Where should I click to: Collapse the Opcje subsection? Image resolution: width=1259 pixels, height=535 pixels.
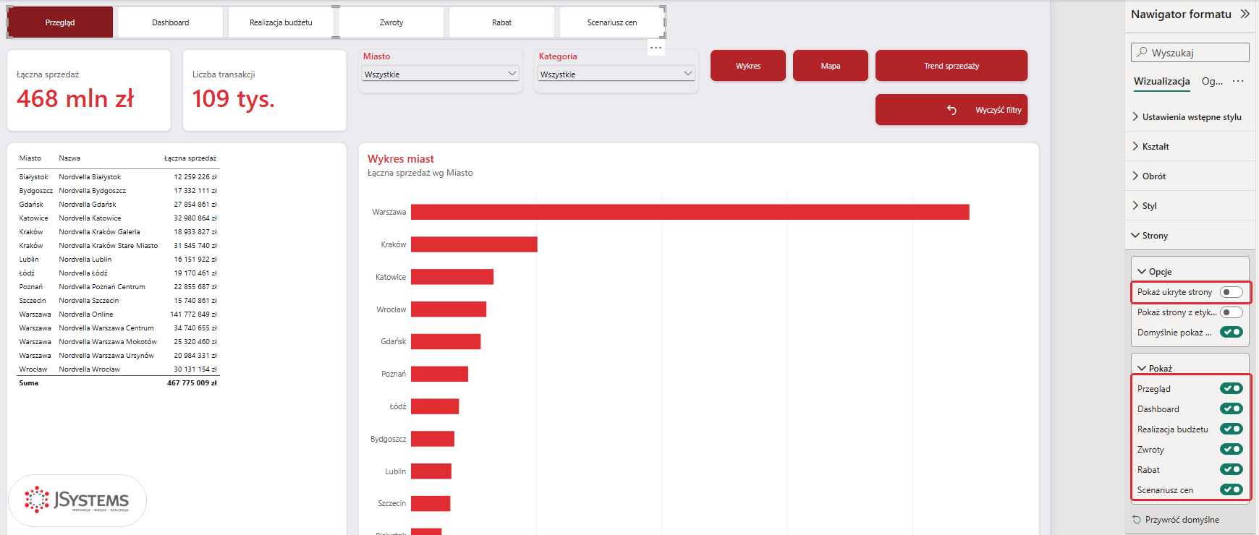point(1190,271)
